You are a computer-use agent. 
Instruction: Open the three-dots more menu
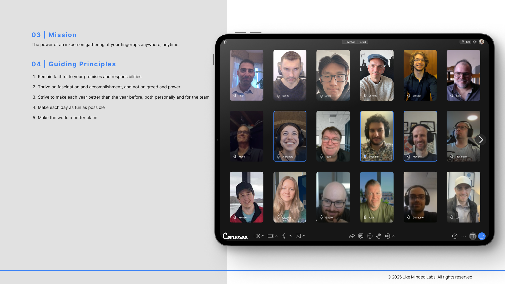click(464, 236)
